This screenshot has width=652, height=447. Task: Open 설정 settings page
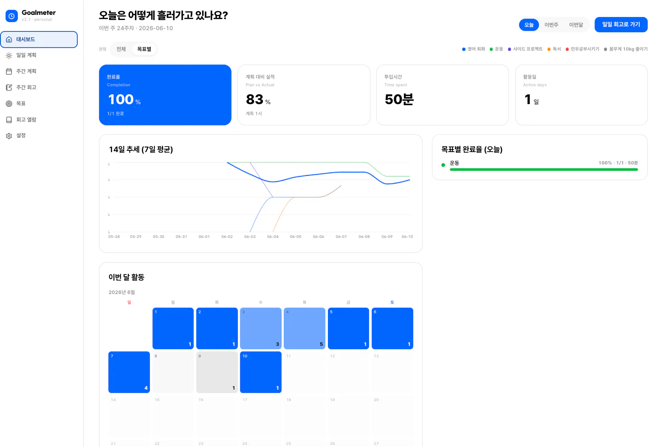tap(39, 136)
